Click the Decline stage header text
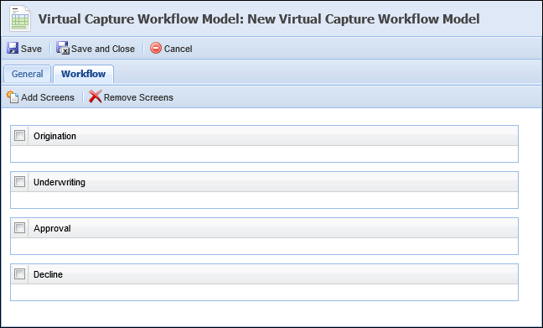Screen dimensions: 543x328 48,274
